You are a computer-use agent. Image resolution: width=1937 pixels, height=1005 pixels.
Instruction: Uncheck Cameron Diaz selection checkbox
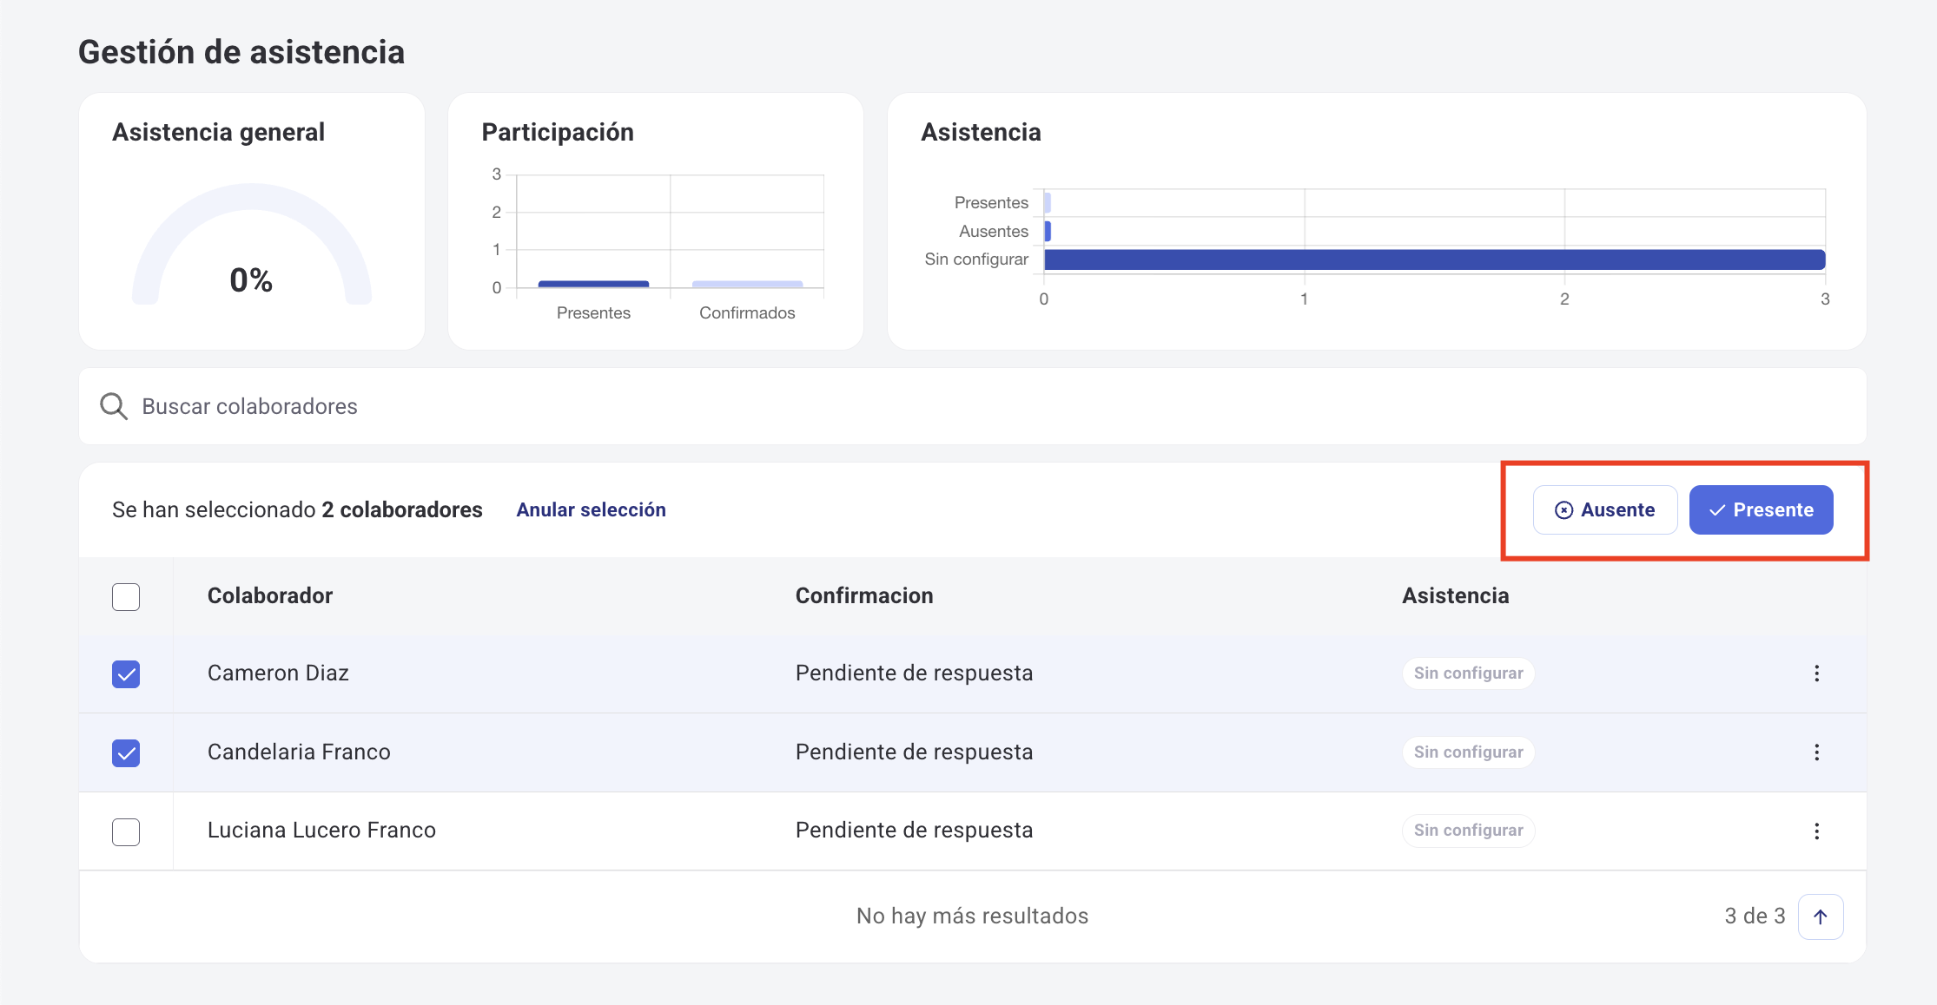click(126, 673)
